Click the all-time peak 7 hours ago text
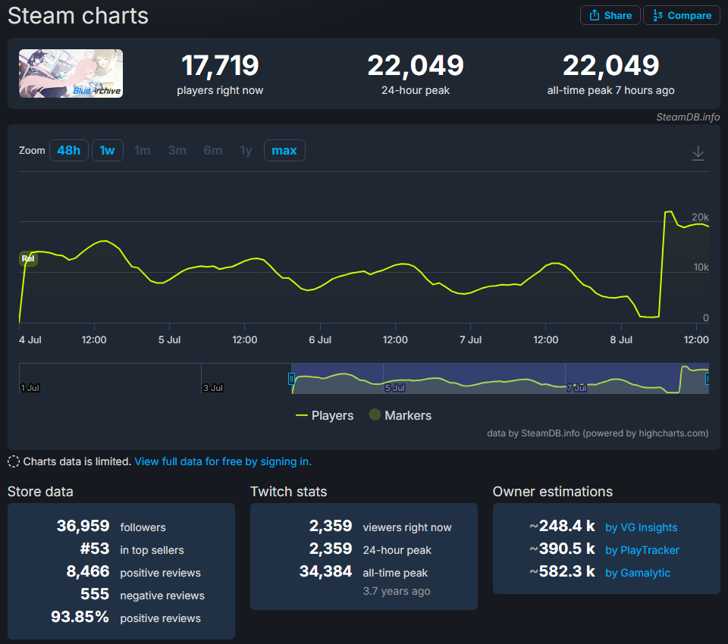This screenshot has height=644, width=728. tap(610, 90)
